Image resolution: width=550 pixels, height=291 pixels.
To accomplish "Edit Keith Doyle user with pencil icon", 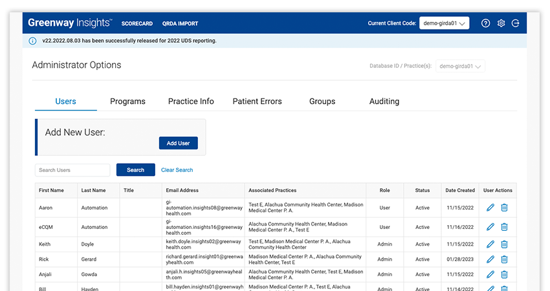I will point(490,244).
